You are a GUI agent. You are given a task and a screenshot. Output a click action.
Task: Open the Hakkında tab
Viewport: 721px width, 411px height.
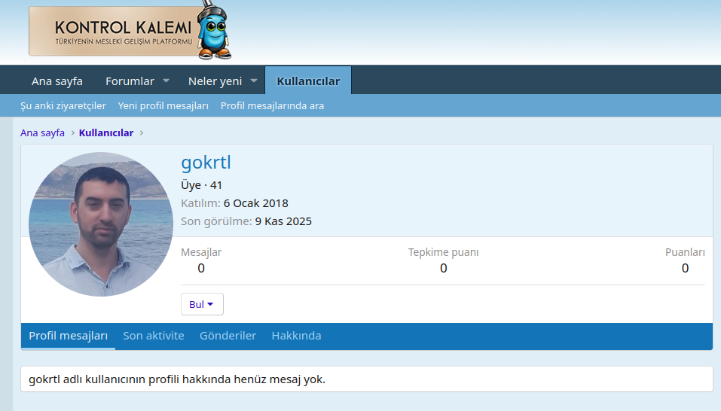click(x=296, y=336)
